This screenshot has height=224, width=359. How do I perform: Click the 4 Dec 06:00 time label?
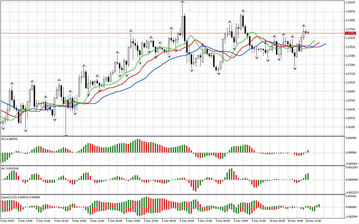click(62, 221)
